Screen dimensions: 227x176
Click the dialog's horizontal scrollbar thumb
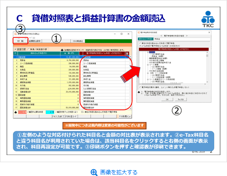[x=161, y=84]
